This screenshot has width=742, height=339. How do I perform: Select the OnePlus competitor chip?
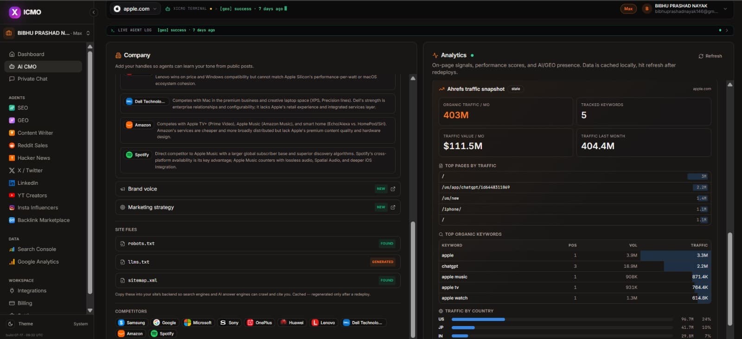[x=260, y=323]
